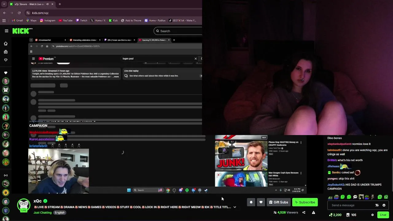This screenshot has width=393, height=221.
Task: Switch to Interesting celebration choice tab in stream
Action: pos(85,40)
